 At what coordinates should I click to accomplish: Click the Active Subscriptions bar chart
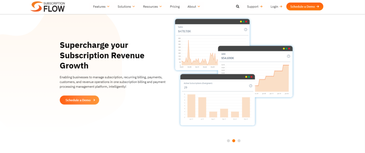[x=217, y=106]
